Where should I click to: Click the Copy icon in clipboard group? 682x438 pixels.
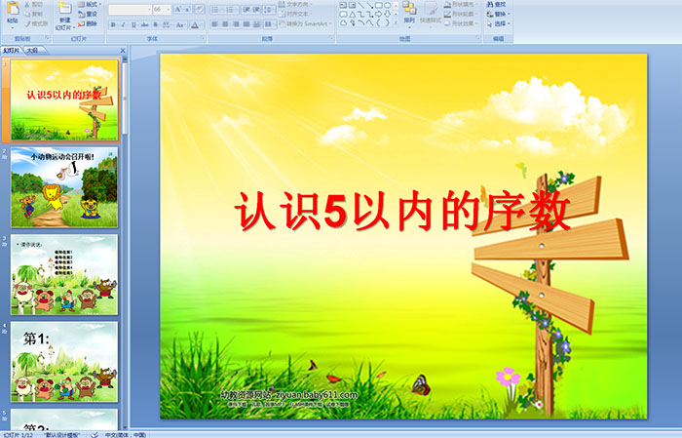pyautogui.click(x=28, y=14)
